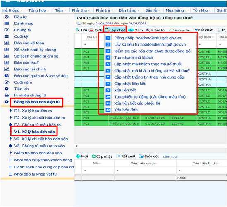Click the Khóa cột lock column icon
The width and height of the screenshot is (227, 207).
[141, 156]
